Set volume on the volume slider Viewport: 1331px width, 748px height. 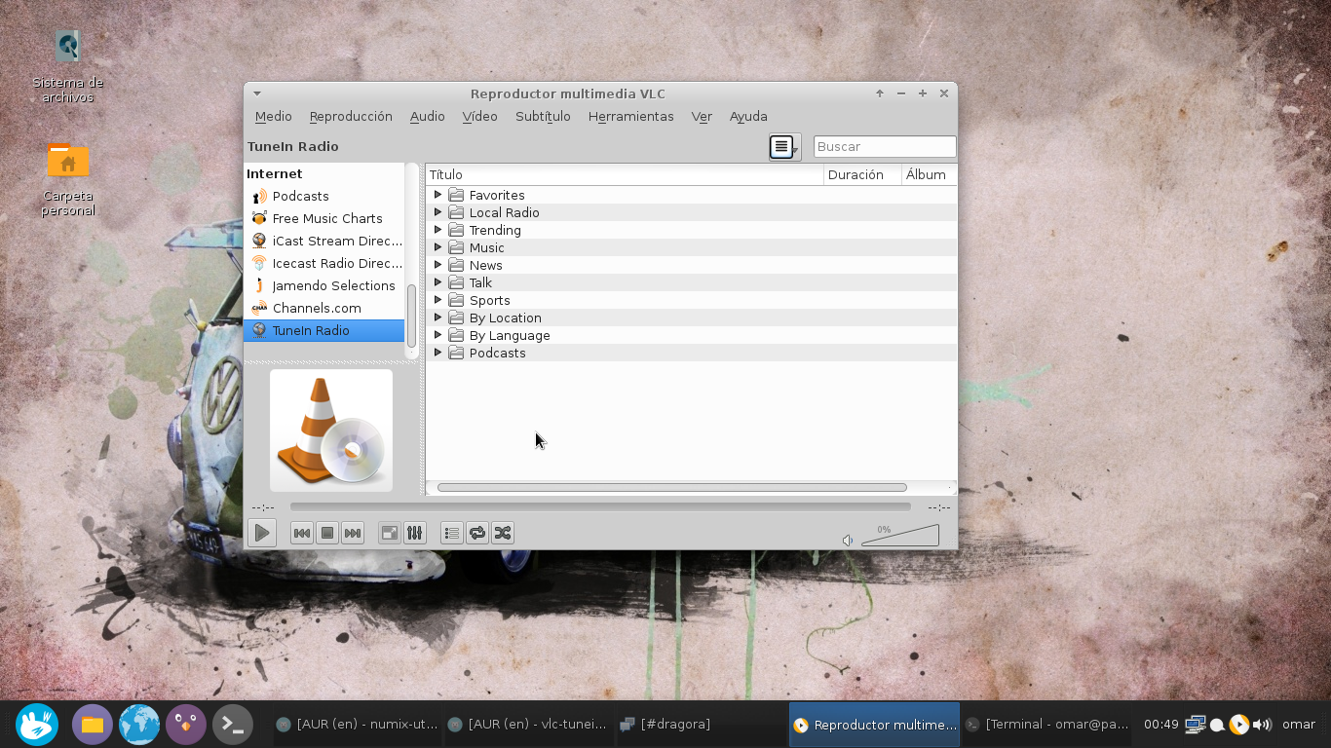900,536
